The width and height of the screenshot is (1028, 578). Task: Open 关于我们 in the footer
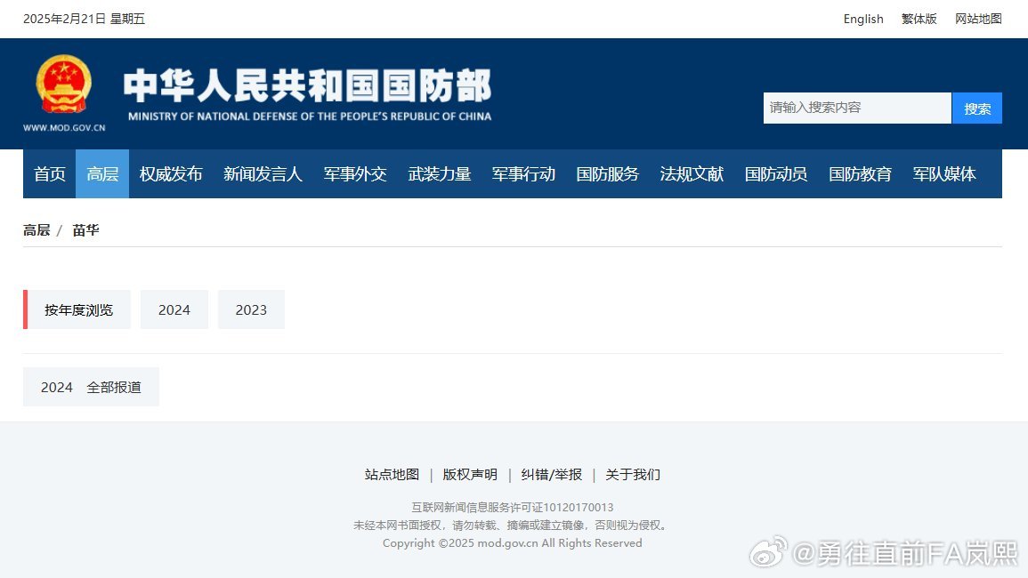pos(633,475)
